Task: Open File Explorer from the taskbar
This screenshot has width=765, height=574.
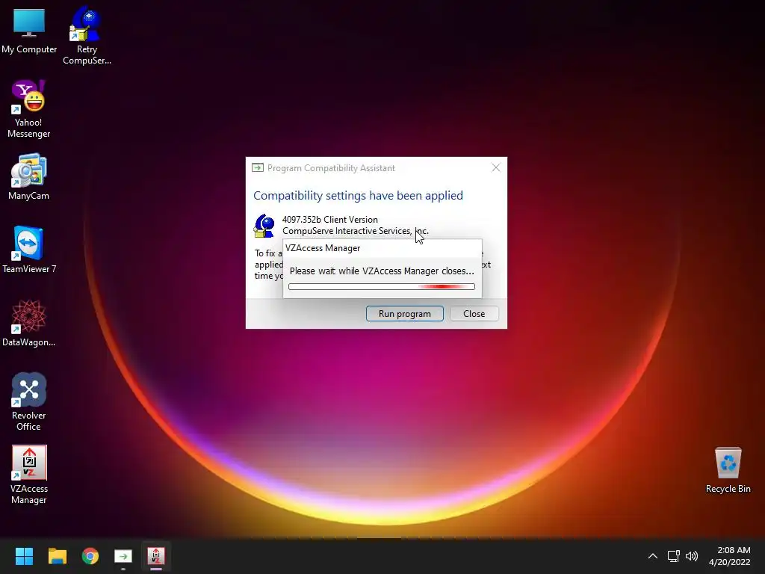Action: point(57,556)
